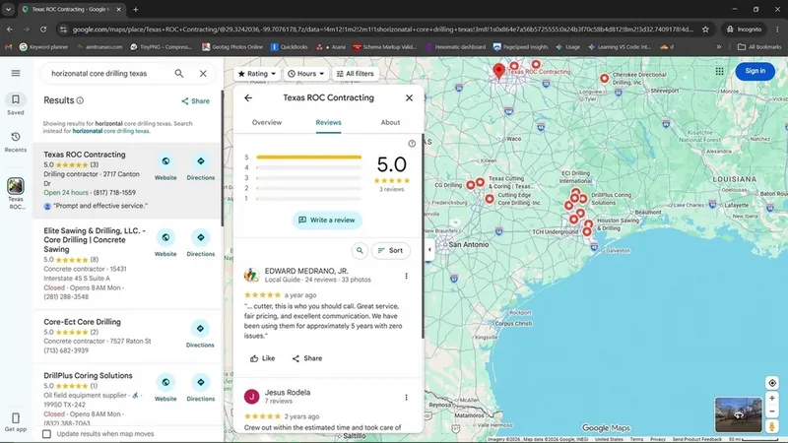Click the Results info icon
Viewport: 788px width, 443px height.
(x=80, y=100)
